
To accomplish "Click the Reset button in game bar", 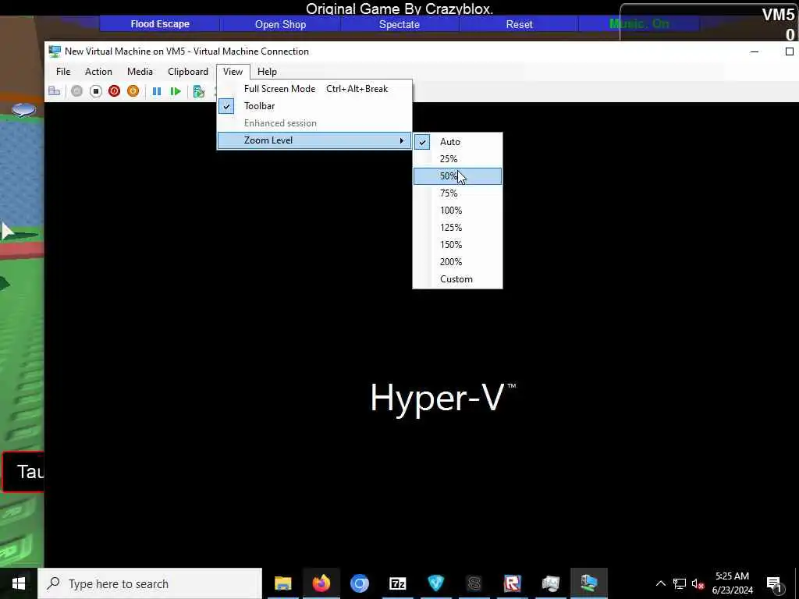I will click(x=519, y=24).
